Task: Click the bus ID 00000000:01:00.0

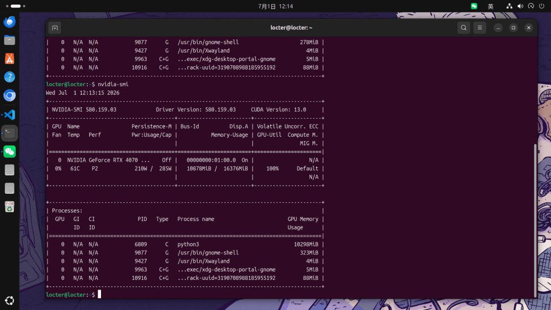Action: 211,160
